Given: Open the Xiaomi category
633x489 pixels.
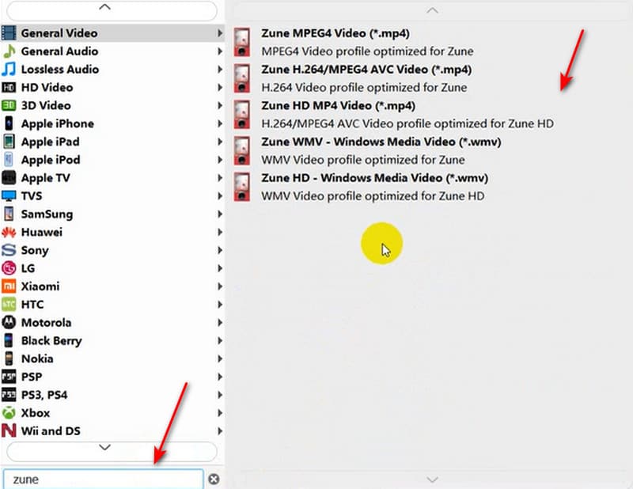Looking at the screenshot, I should click(x=112, y=286).
